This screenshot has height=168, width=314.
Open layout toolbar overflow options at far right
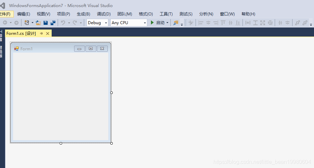point(311,24)
